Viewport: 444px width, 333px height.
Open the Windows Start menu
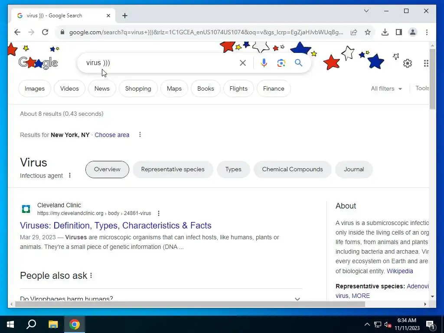pyautogui.click(x=10, y=324)
